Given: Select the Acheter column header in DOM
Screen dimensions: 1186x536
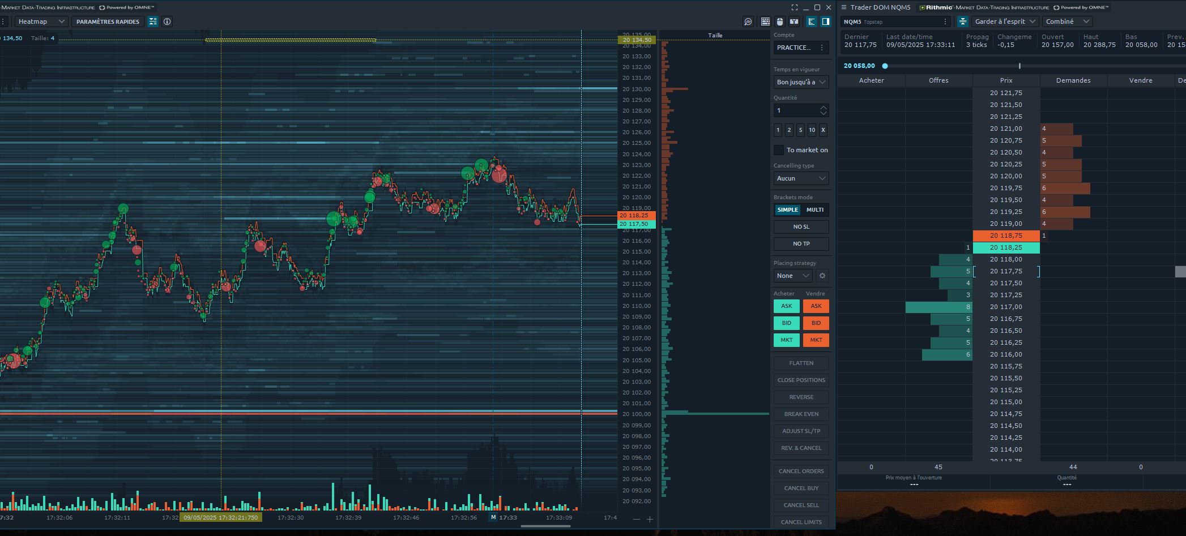Looking at the screenshot, I should coord(871,80).
